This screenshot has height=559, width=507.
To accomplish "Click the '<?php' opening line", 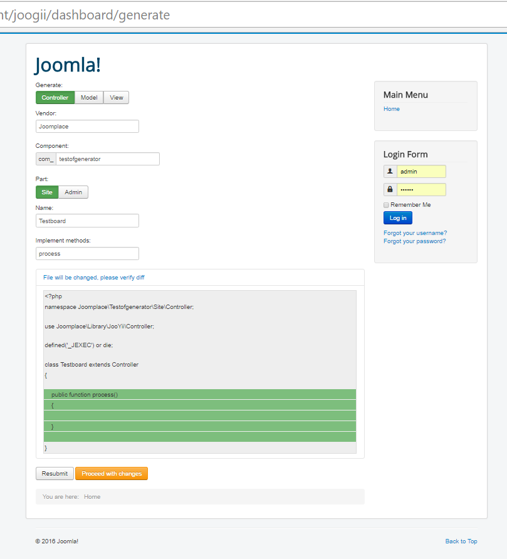I will (53, 296).
